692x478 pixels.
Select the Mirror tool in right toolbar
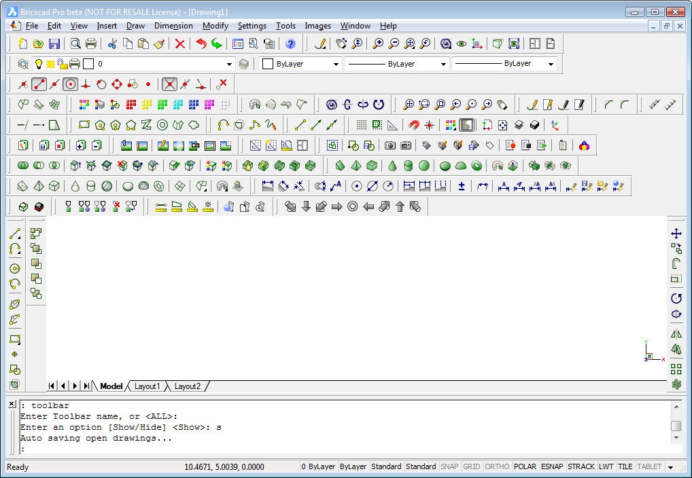click(676, 334)
